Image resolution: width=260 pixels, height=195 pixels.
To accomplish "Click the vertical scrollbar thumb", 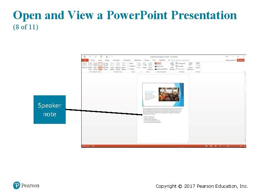I will (x=245, y=88).
